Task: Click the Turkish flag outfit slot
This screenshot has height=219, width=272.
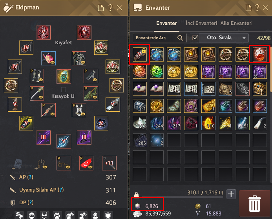Action: point(86,163)
